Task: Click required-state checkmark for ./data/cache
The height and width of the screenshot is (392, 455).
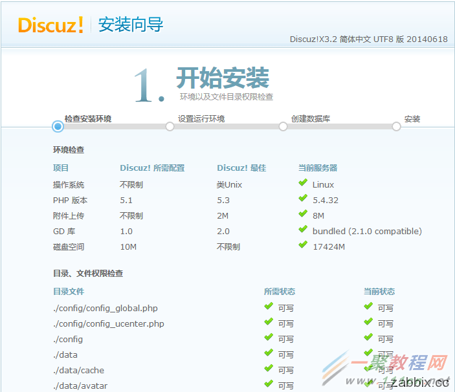Action: coord(269,368)
